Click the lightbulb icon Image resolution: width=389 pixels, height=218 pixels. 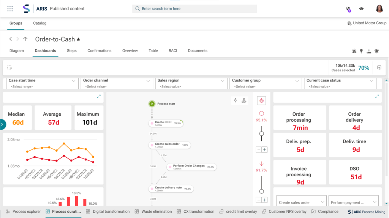[361, 51]
